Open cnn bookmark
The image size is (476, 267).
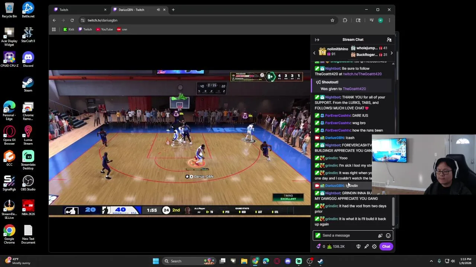tap(122, 29)
